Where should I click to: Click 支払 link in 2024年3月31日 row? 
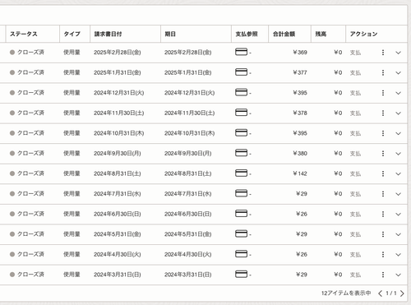355,275
